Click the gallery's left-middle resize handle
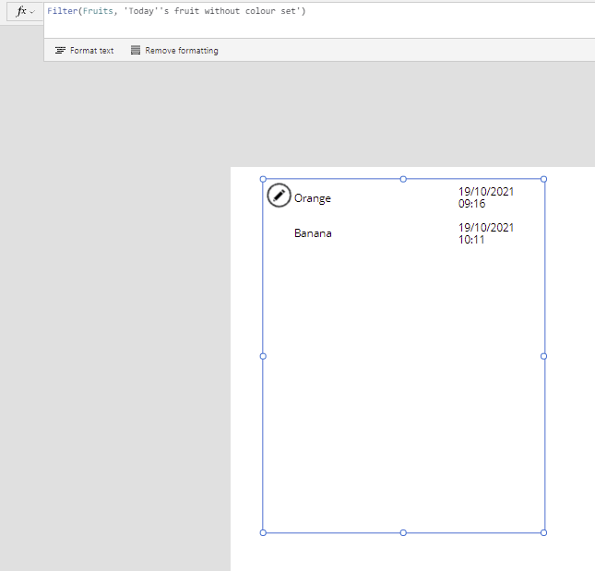Screen dimensions: 595x571 (x=263, y=356)
